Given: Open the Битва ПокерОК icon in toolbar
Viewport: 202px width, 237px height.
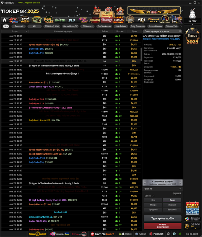Looking at the screenshot, I should (165, 19).
